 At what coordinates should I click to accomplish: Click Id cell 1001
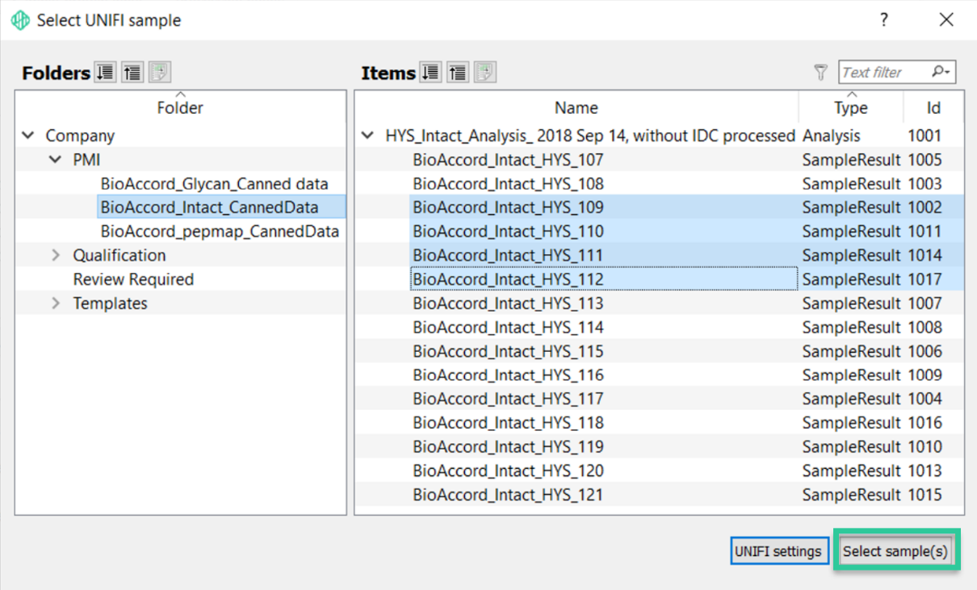coord(925,136)
